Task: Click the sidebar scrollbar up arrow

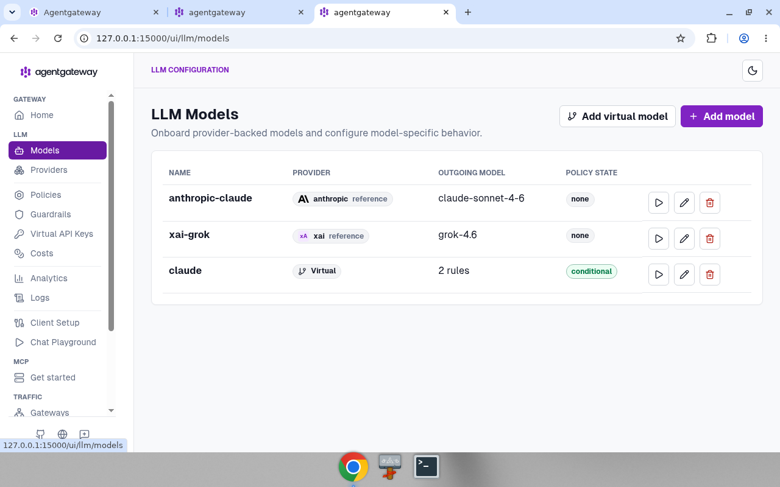Action: point(111,96)
